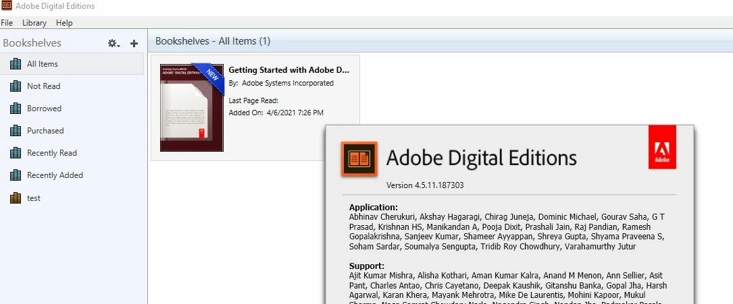Click the Adobe Digital Editions dialog title
The image size is (733, 304).
pyautogui.click(x=481, y=158)
